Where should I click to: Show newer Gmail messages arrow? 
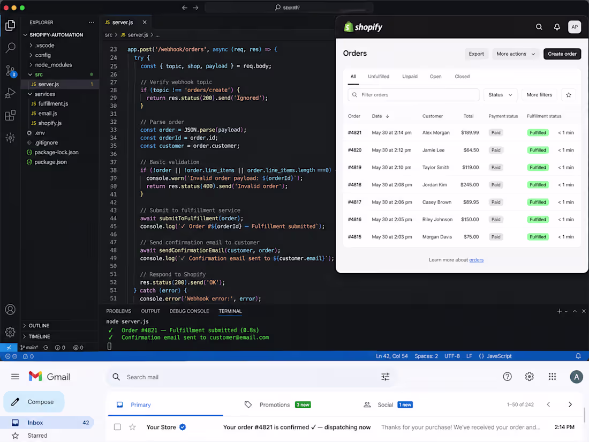tap(548, 404)
